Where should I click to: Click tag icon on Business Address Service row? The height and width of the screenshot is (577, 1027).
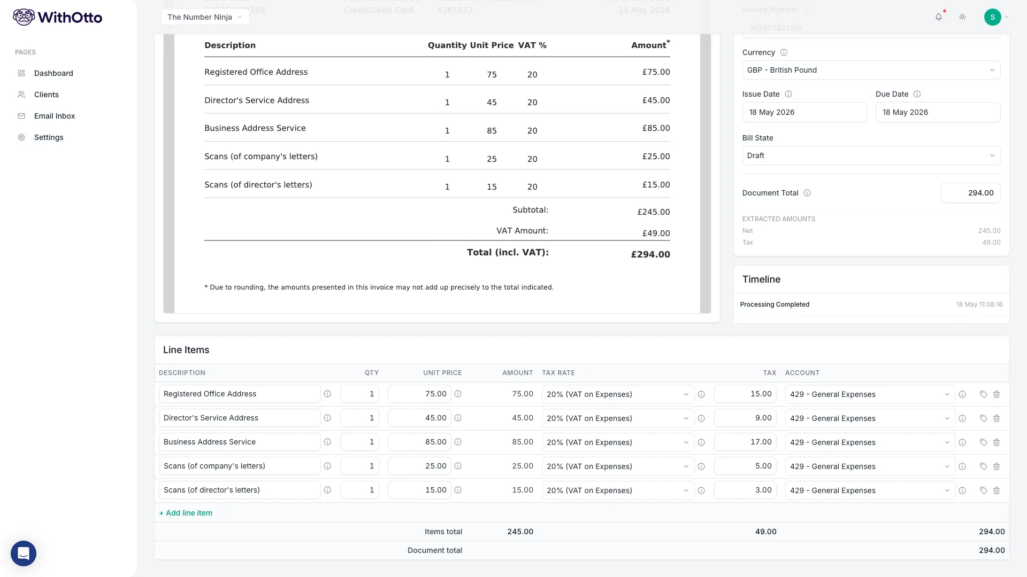(x=983, y=442)
